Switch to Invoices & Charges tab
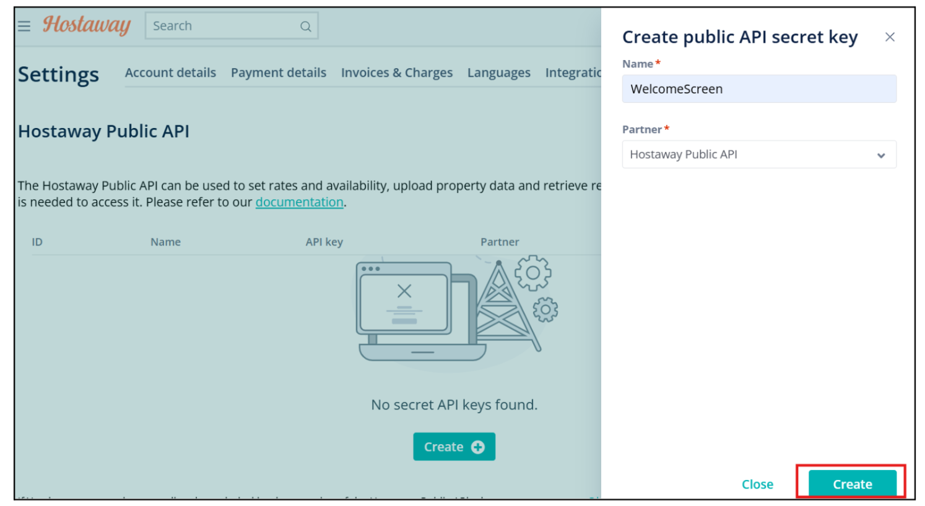The width and height of the screenshot is (925, 506). click(x=397, y=73)
